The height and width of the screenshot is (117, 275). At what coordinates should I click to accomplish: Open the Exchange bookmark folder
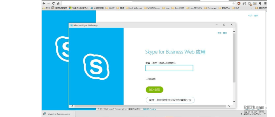[210, 8]
